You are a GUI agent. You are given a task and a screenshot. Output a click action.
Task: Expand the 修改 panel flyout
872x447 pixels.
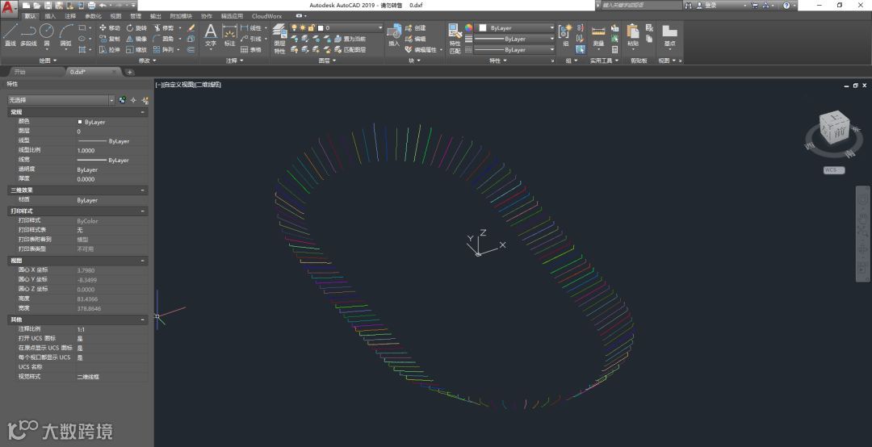pyautogui.click(x=147, y=61)
